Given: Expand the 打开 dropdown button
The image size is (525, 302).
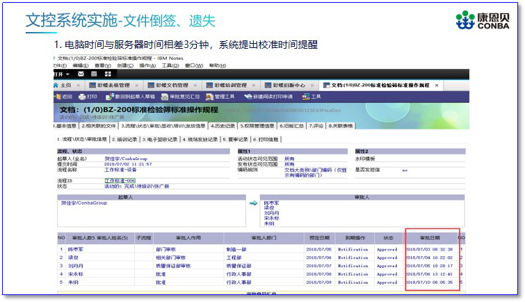Looking at the screenshot, I should click(x=62, y=74).
